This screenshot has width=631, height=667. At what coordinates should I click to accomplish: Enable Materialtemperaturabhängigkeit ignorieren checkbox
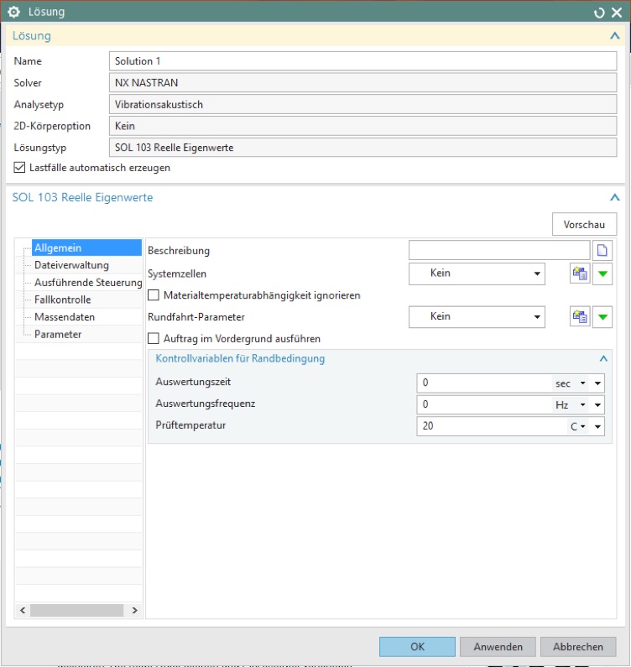(154, 295)
